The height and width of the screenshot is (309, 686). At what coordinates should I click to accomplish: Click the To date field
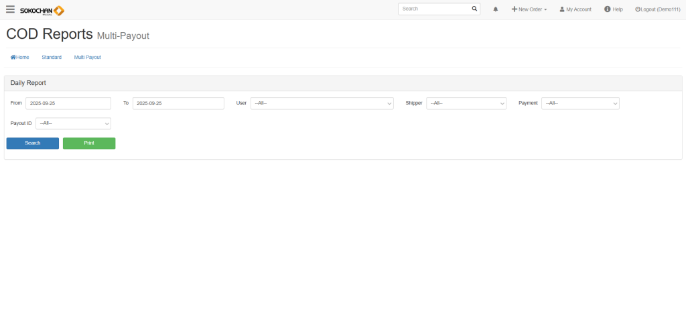pyautogui.click(x=178, y=103)
